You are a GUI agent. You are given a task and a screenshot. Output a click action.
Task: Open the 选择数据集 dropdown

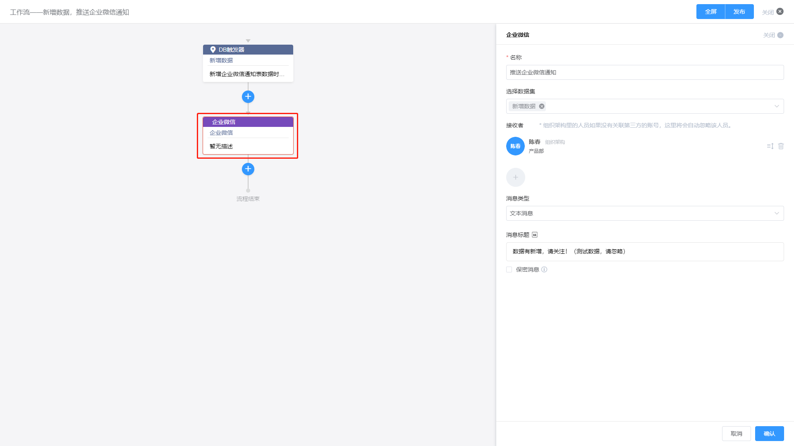(645, 106)
